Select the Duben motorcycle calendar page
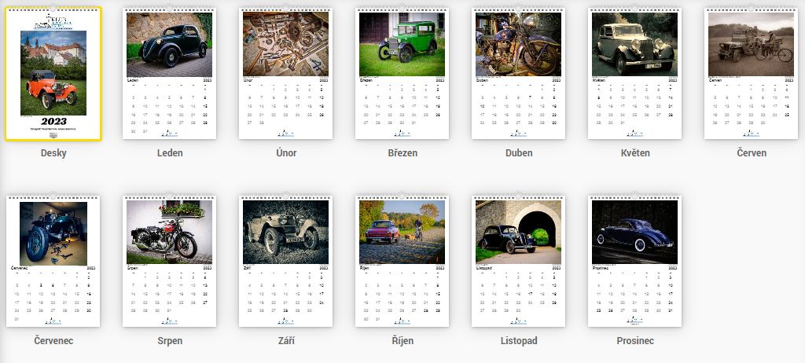 click(x=518, y=74)
